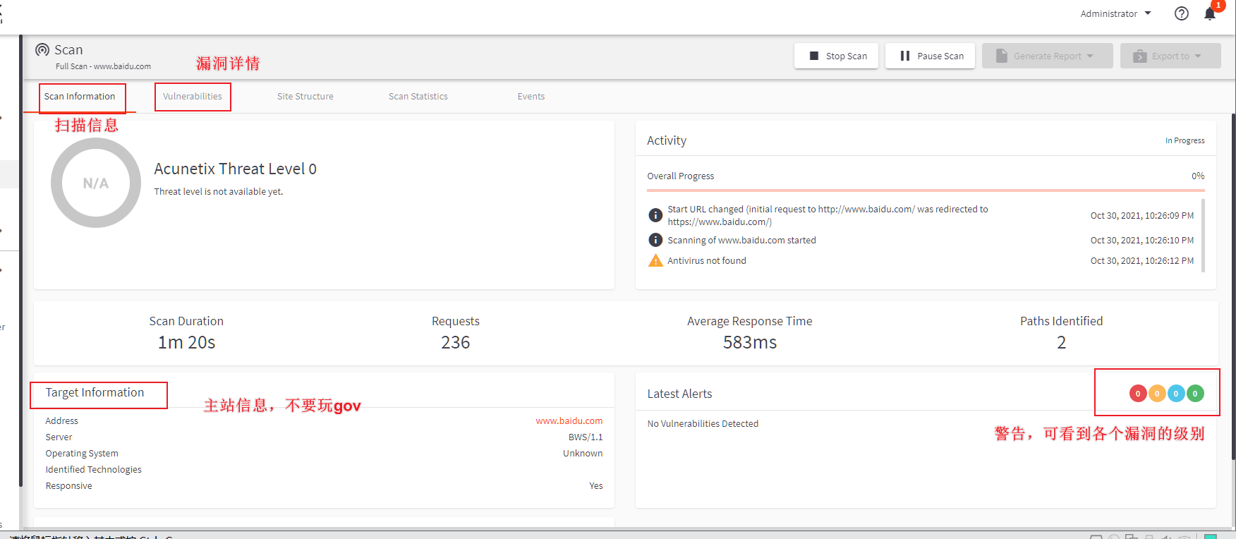Click the Paths Identified value 2
Viewport: 1236px width, 539px height.
click(x=1062, y=343)
